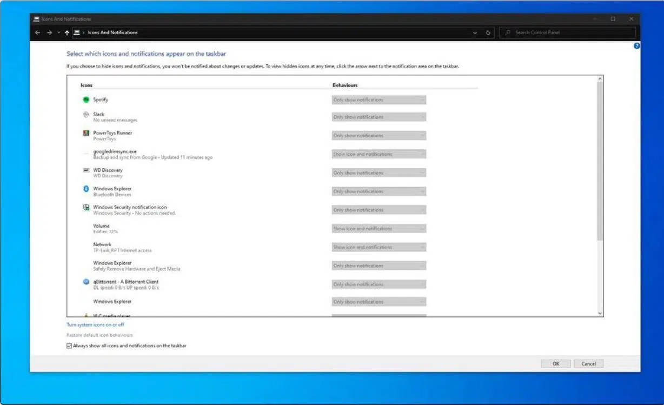Open the qBittorrent behaviour dropdown
Screen dimensions: 664x405
point(379,284)
